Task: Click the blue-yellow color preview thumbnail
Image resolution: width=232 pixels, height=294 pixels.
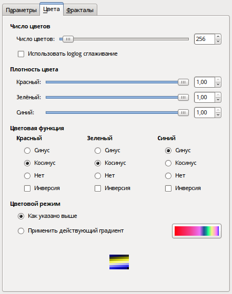Action: coord(119,262)
